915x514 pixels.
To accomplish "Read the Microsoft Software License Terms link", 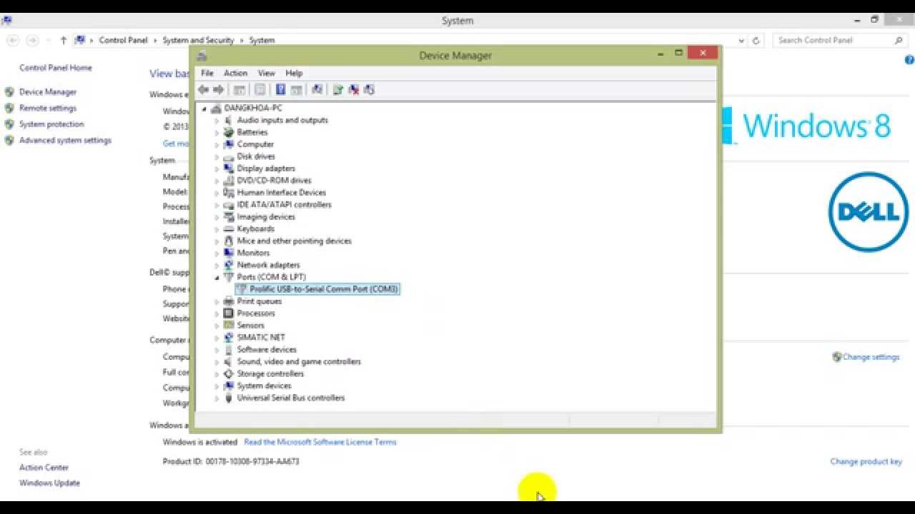I will 320,442.
